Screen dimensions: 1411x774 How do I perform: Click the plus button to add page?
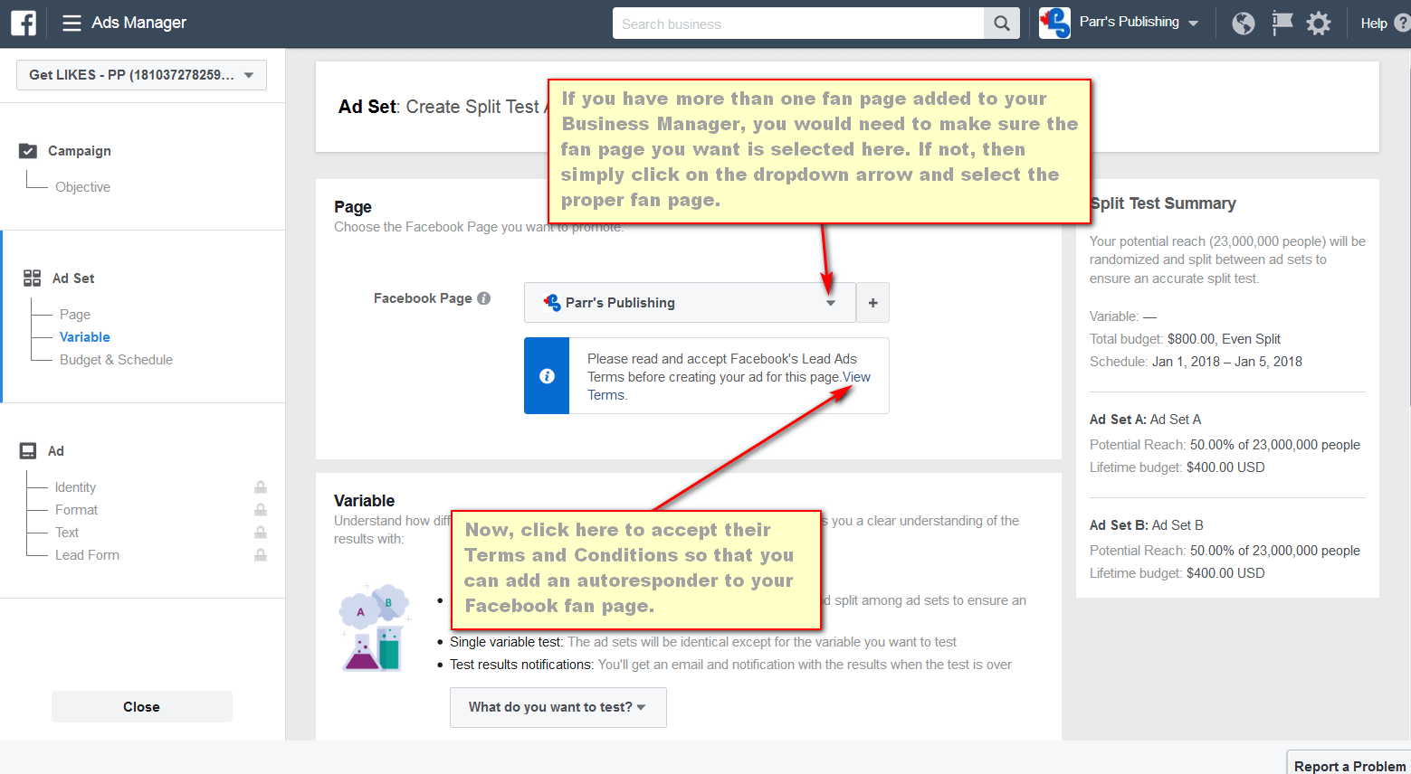pos(872,303)
